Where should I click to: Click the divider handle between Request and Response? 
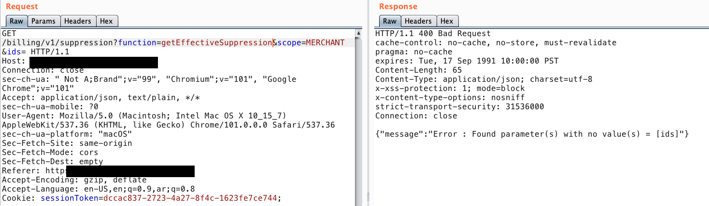point(368,196)
